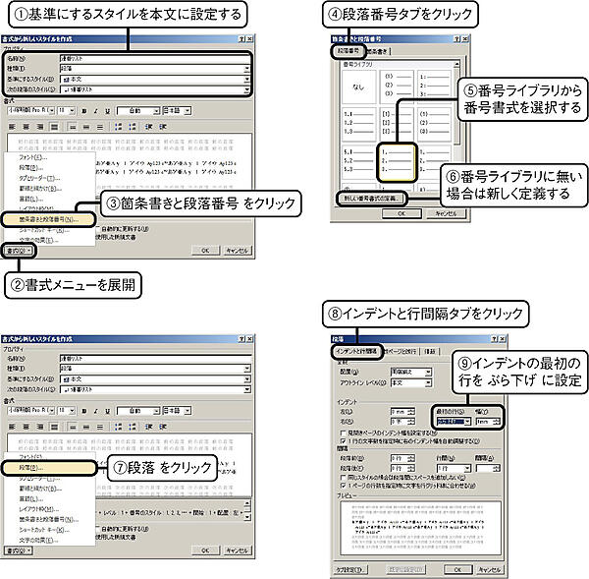Click Underline icon in bottom style dialog
This screenshot has width=589, height=579.
pos(107,411)
